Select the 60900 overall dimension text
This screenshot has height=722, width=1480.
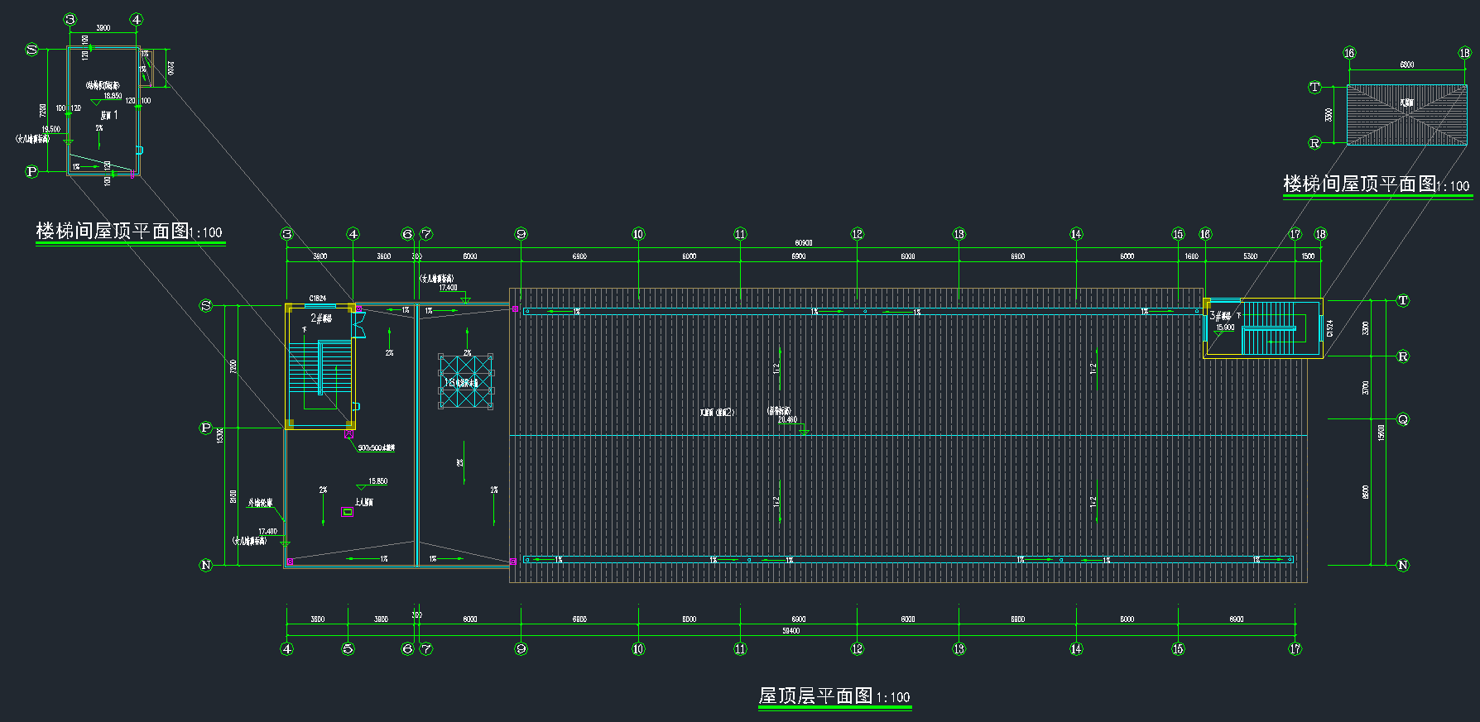(x=803, y=243)
